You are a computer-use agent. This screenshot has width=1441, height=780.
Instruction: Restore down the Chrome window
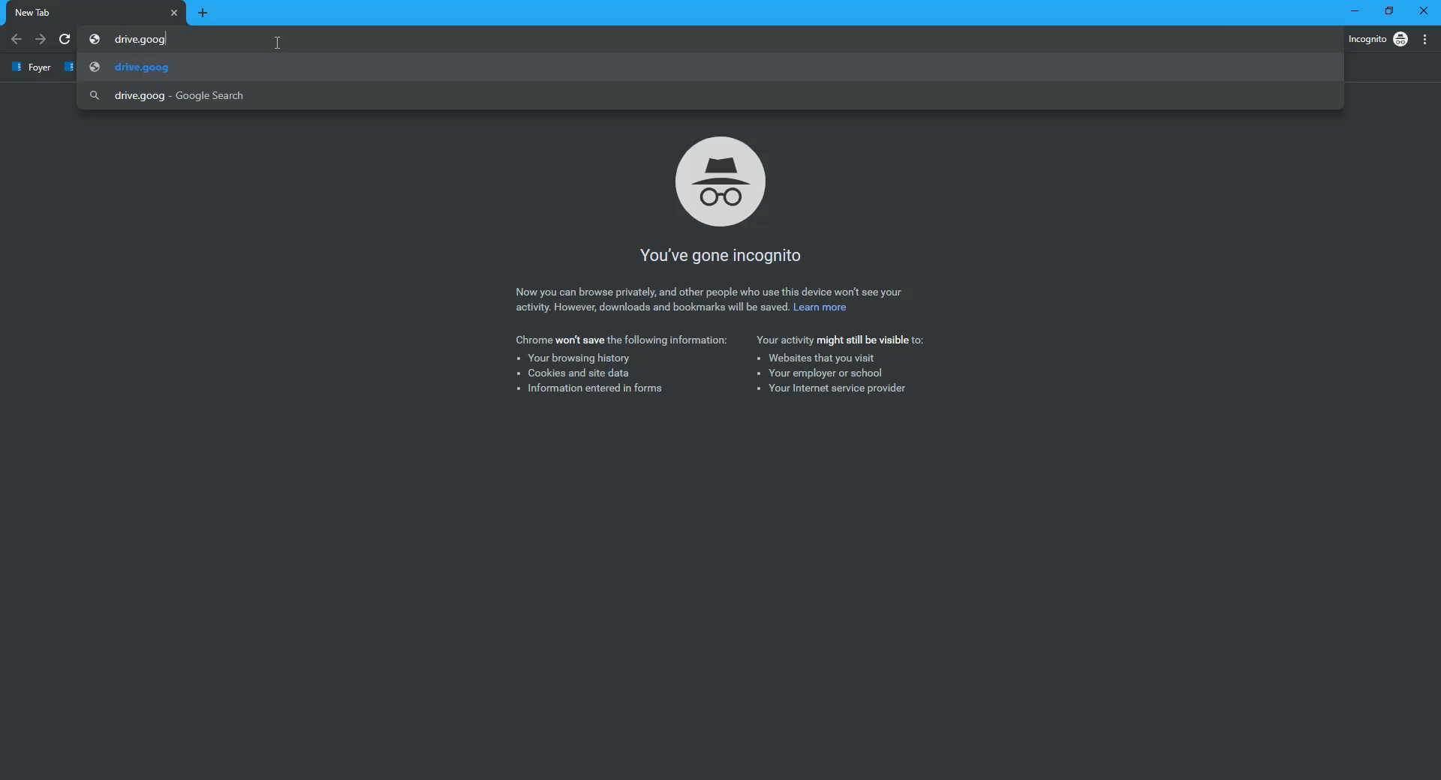(1389, 11)
